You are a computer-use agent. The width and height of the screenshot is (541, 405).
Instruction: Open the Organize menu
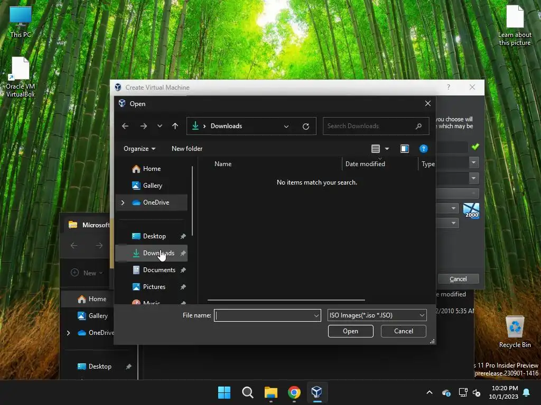click(x=139, y=148)
